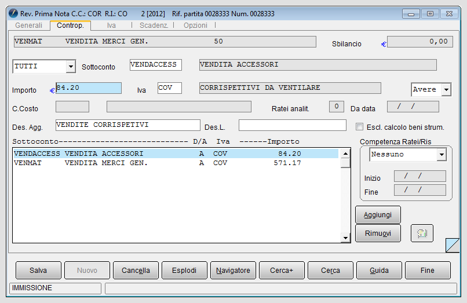The width and height of the screenshot is (467, 303).
Task: Switch to the Opzioni tab
Action: [x=195, y=25]
